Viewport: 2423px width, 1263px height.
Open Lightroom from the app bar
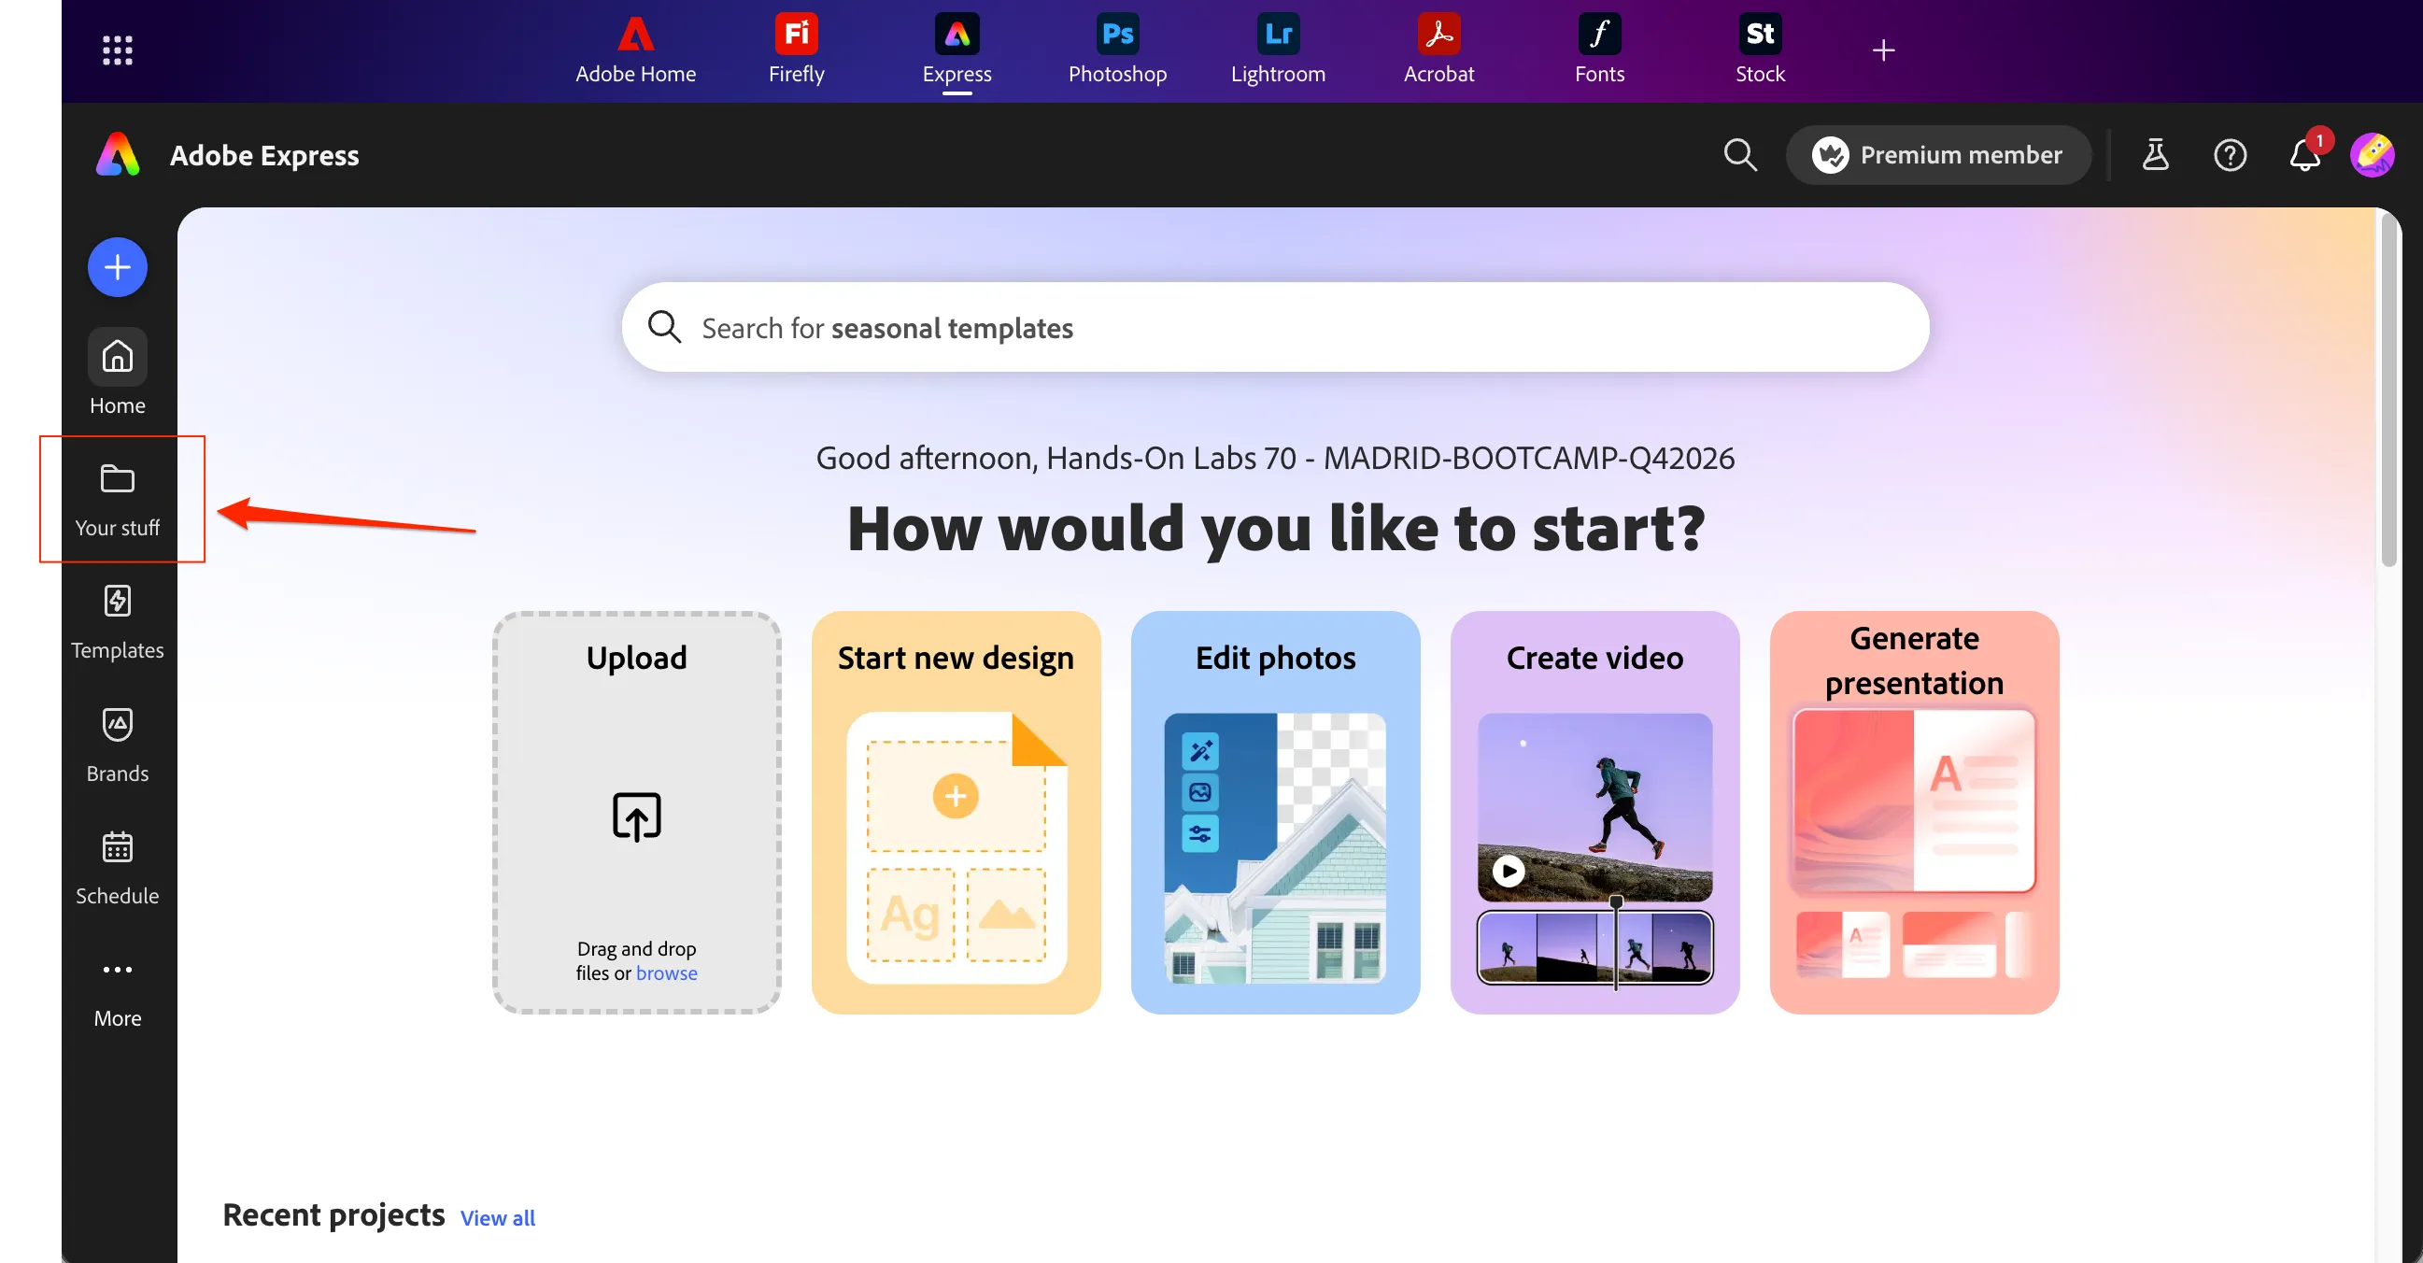pyautogui.click(x=1278, y=50)
